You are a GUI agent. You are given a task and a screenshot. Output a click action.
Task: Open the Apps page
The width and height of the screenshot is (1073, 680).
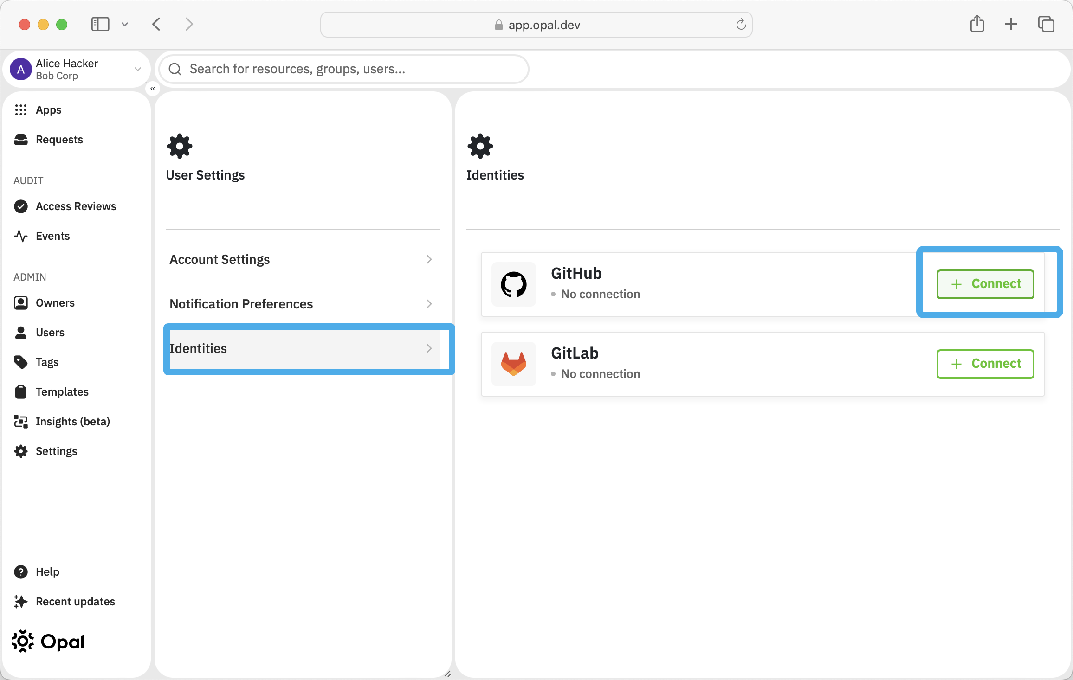coord(49,110)
